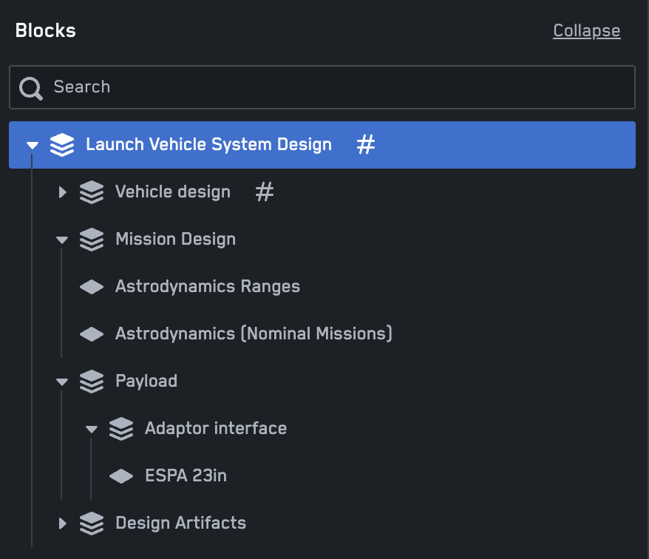This screenshot has width=649, height=559.
Task: Click the Mission Design stack icon
Action: tap(92, 240)
